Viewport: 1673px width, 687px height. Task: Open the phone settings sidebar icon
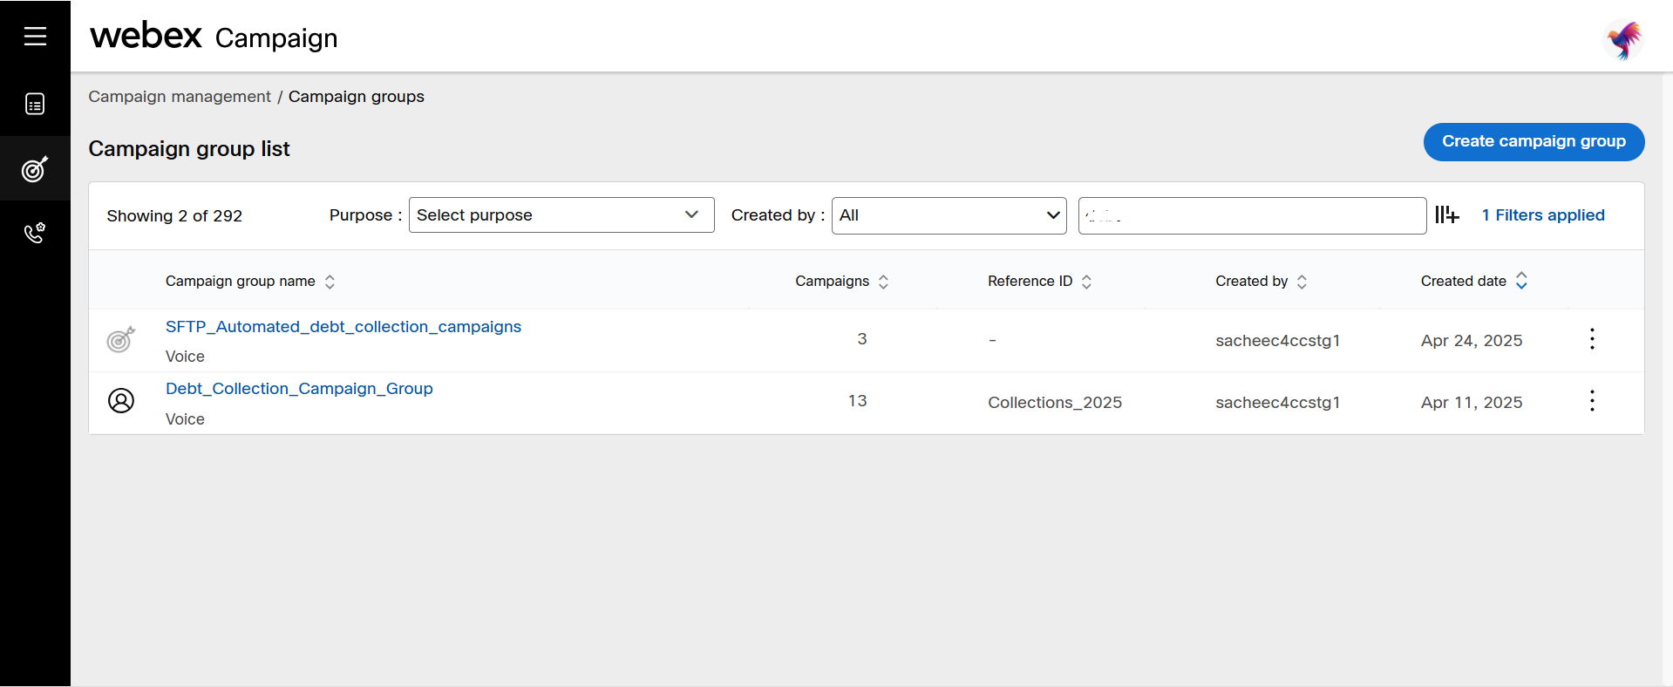click(x=35, y=233)
